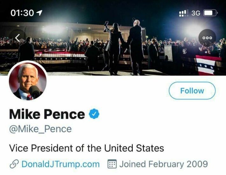The image size is (226, 175).
Task: Tap the location arrow status icon
Action: pos(39,13)
